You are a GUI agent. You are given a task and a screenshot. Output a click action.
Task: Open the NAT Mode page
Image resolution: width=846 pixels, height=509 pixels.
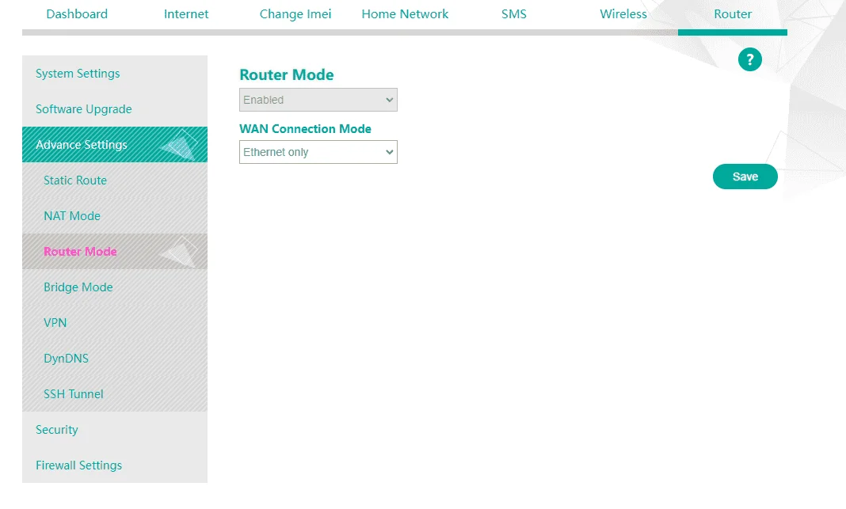coord(114,215)
